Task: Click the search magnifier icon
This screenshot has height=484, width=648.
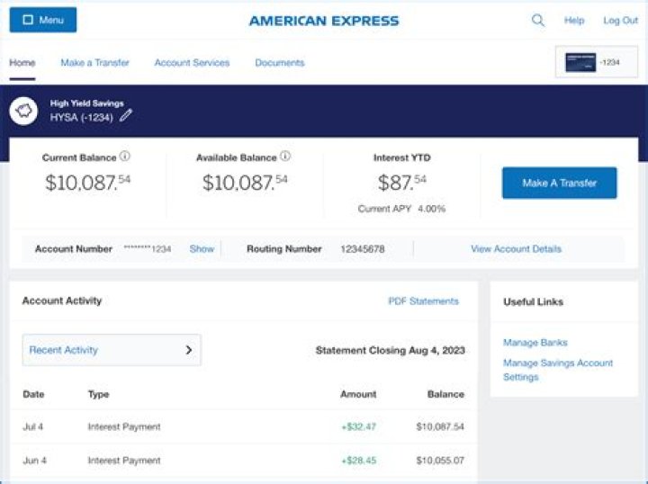Action: (538, 21)
